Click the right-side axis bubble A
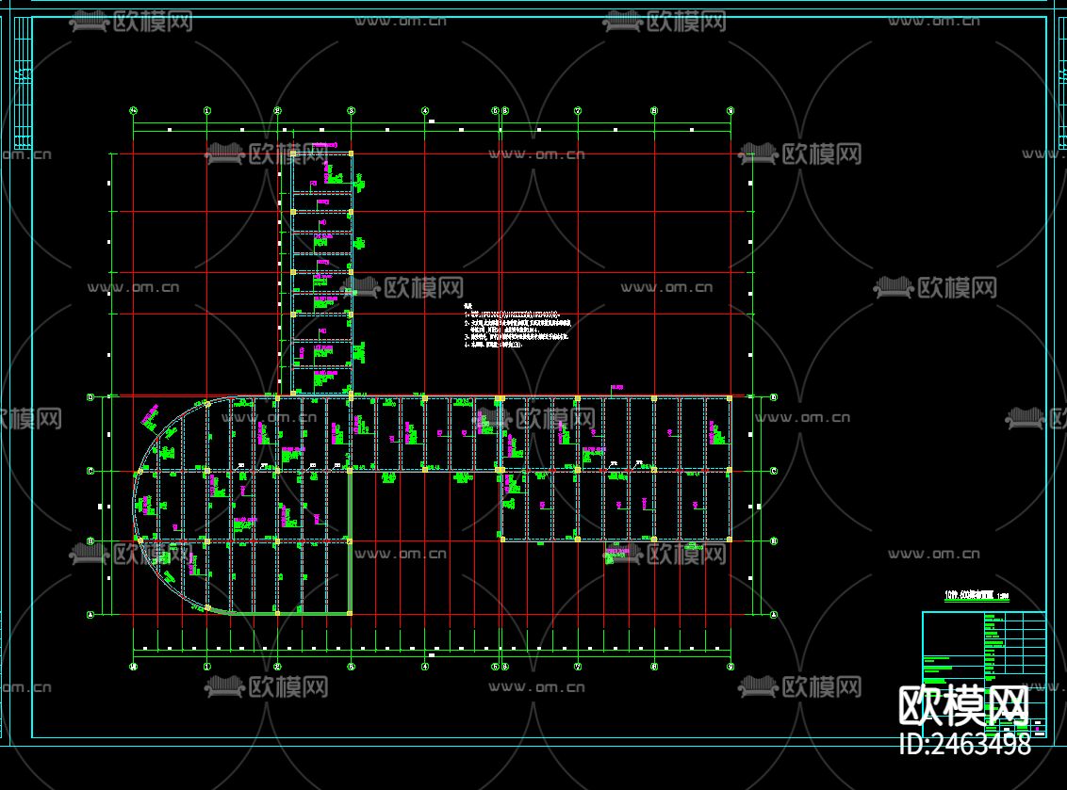1067x790 pixels. pos(774,615)
